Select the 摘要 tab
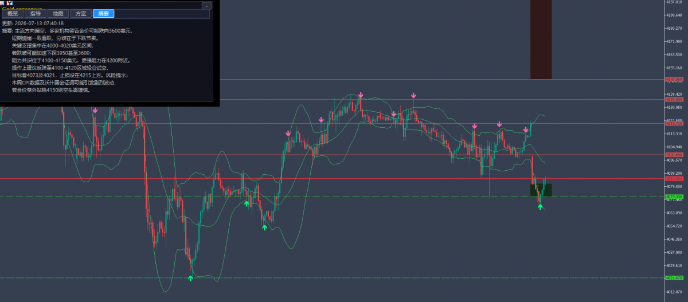 [104, 14]
